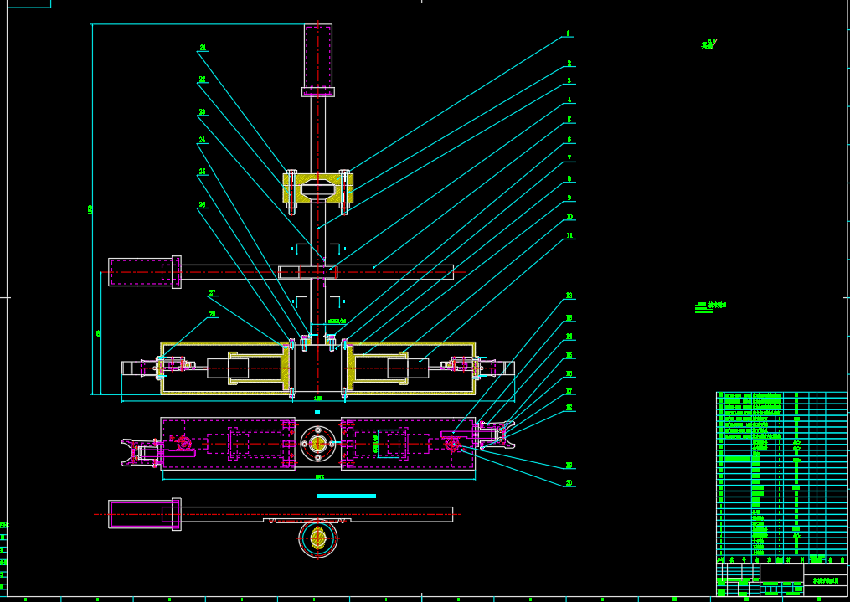Viewport: 850px width, 602px height.
Task: Click part callout number 21
Action: pos(203,48)
